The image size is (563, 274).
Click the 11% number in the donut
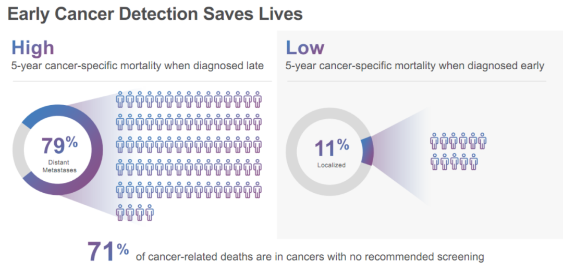[x=332, y=147]
